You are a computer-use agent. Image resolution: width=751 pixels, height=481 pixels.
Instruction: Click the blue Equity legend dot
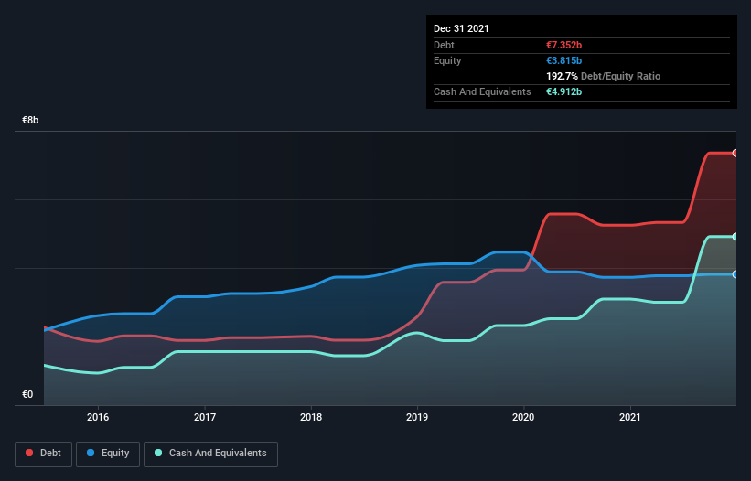tap(91, 453)
